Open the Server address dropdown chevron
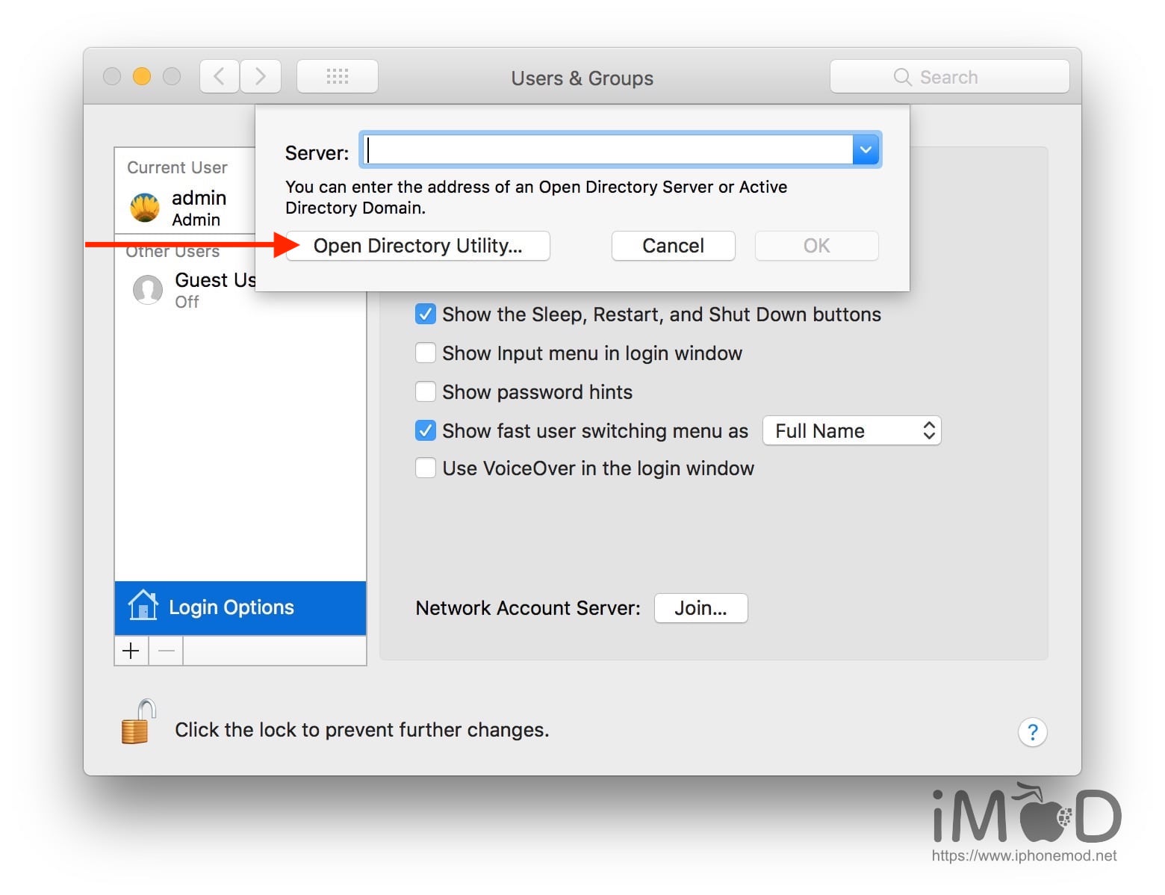The height and width of the screenshot is (895, 1165). tap(865, 149)
